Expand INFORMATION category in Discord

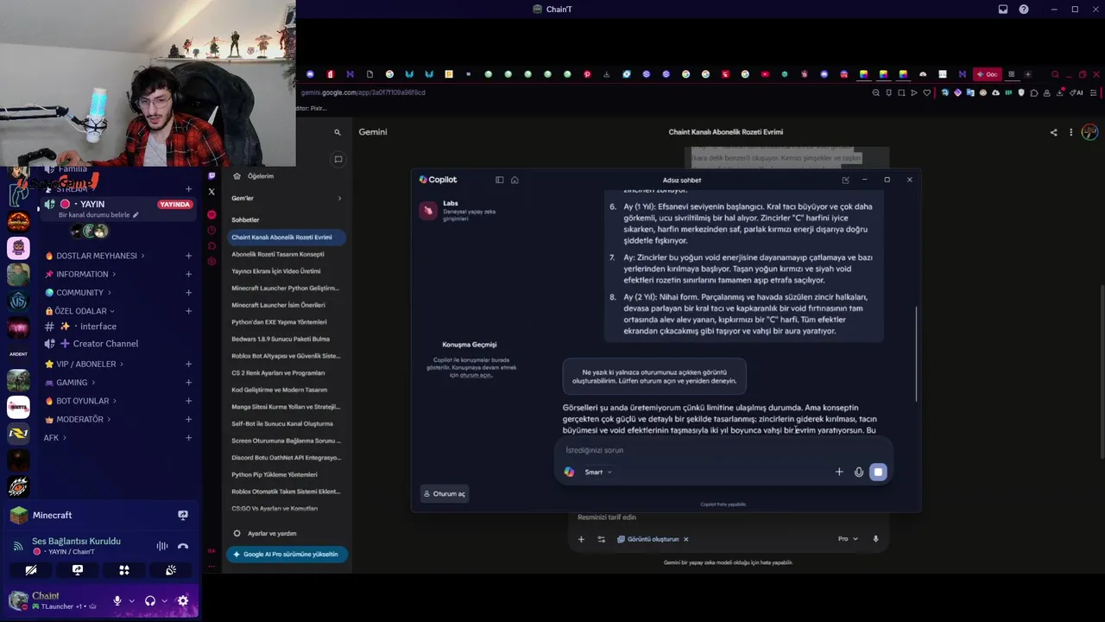click(82, 274)
